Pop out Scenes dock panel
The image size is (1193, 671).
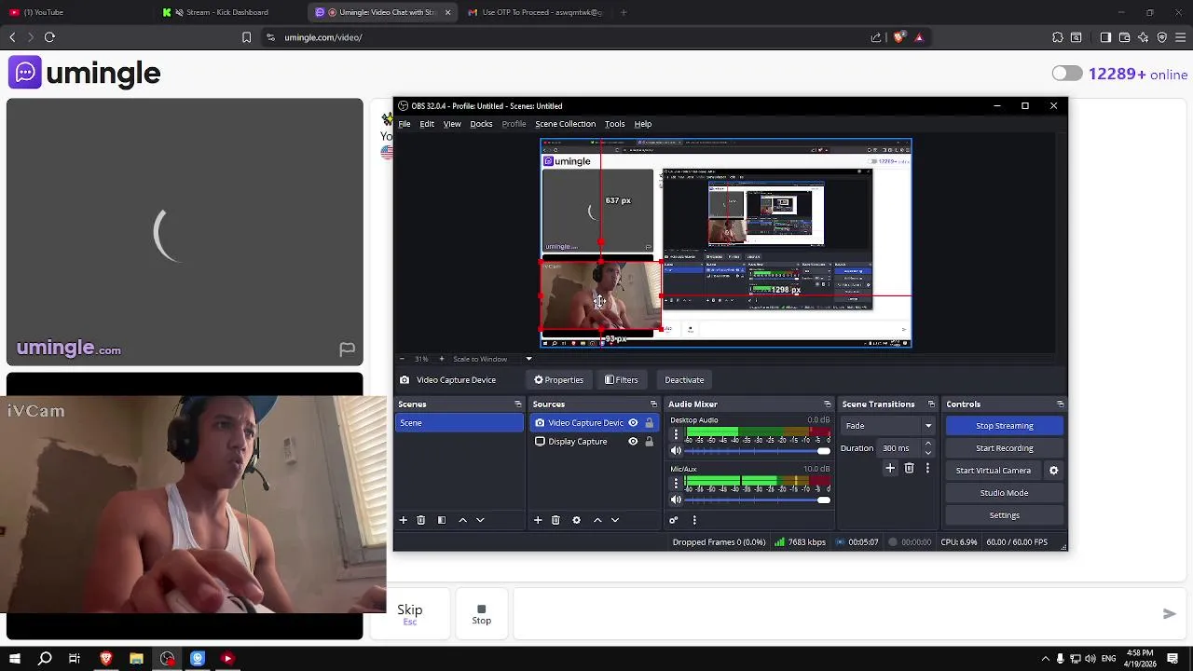(x=518, y=404)
